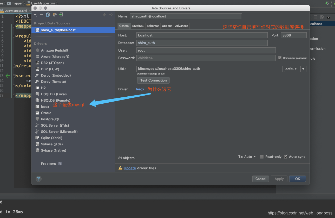Click the green run gutter arrow at line 13

click(x=8, y=76)
